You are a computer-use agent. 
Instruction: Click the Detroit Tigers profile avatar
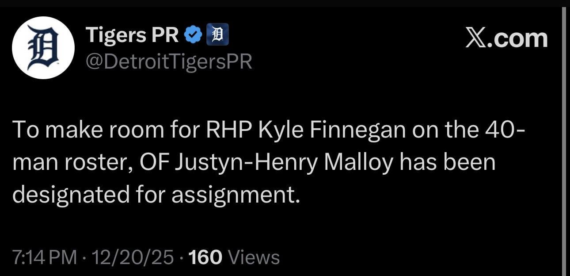pos(43,46)
